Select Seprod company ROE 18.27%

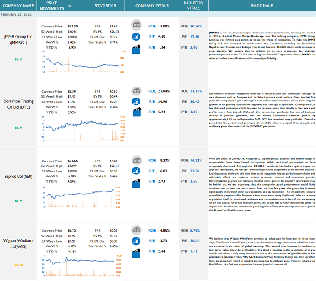coord(164,161)
